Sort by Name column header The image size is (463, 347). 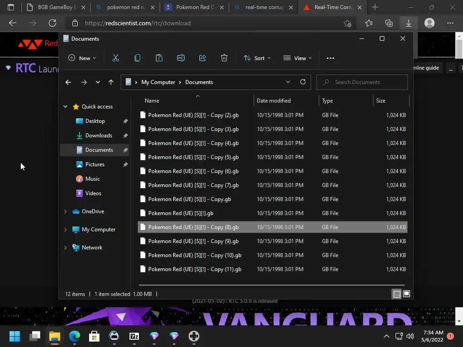pyautogui.click(x=195, y=101)
